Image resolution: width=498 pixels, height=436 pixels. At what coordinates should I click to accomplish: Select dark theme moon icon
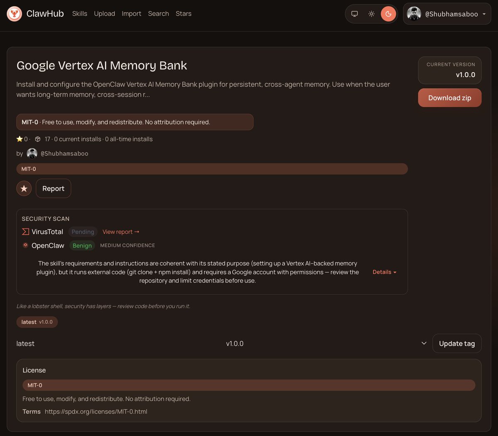tap(388, 14)
